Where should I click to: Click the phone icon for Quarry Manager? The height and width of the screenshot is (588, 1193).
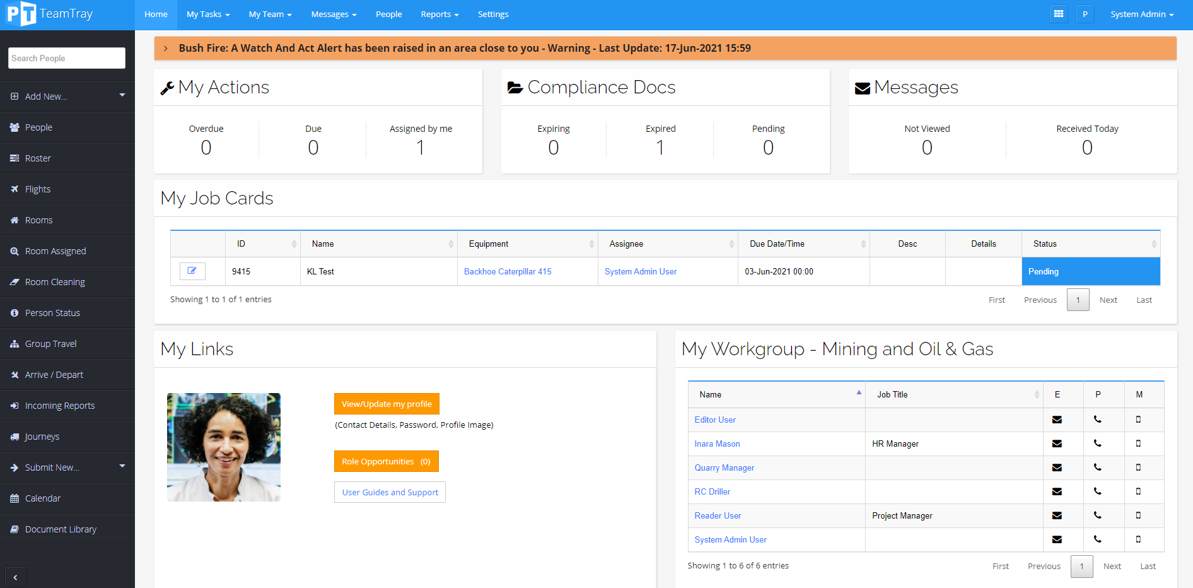coord(1098,467)
